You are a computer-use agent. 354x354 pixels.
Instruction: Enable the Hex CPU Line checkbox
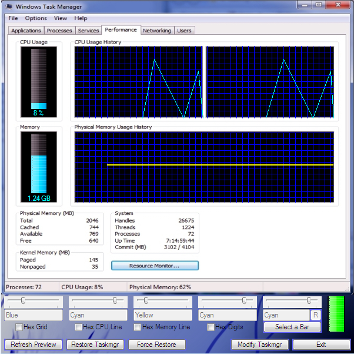pyautogui.click(x=79, y=327)
